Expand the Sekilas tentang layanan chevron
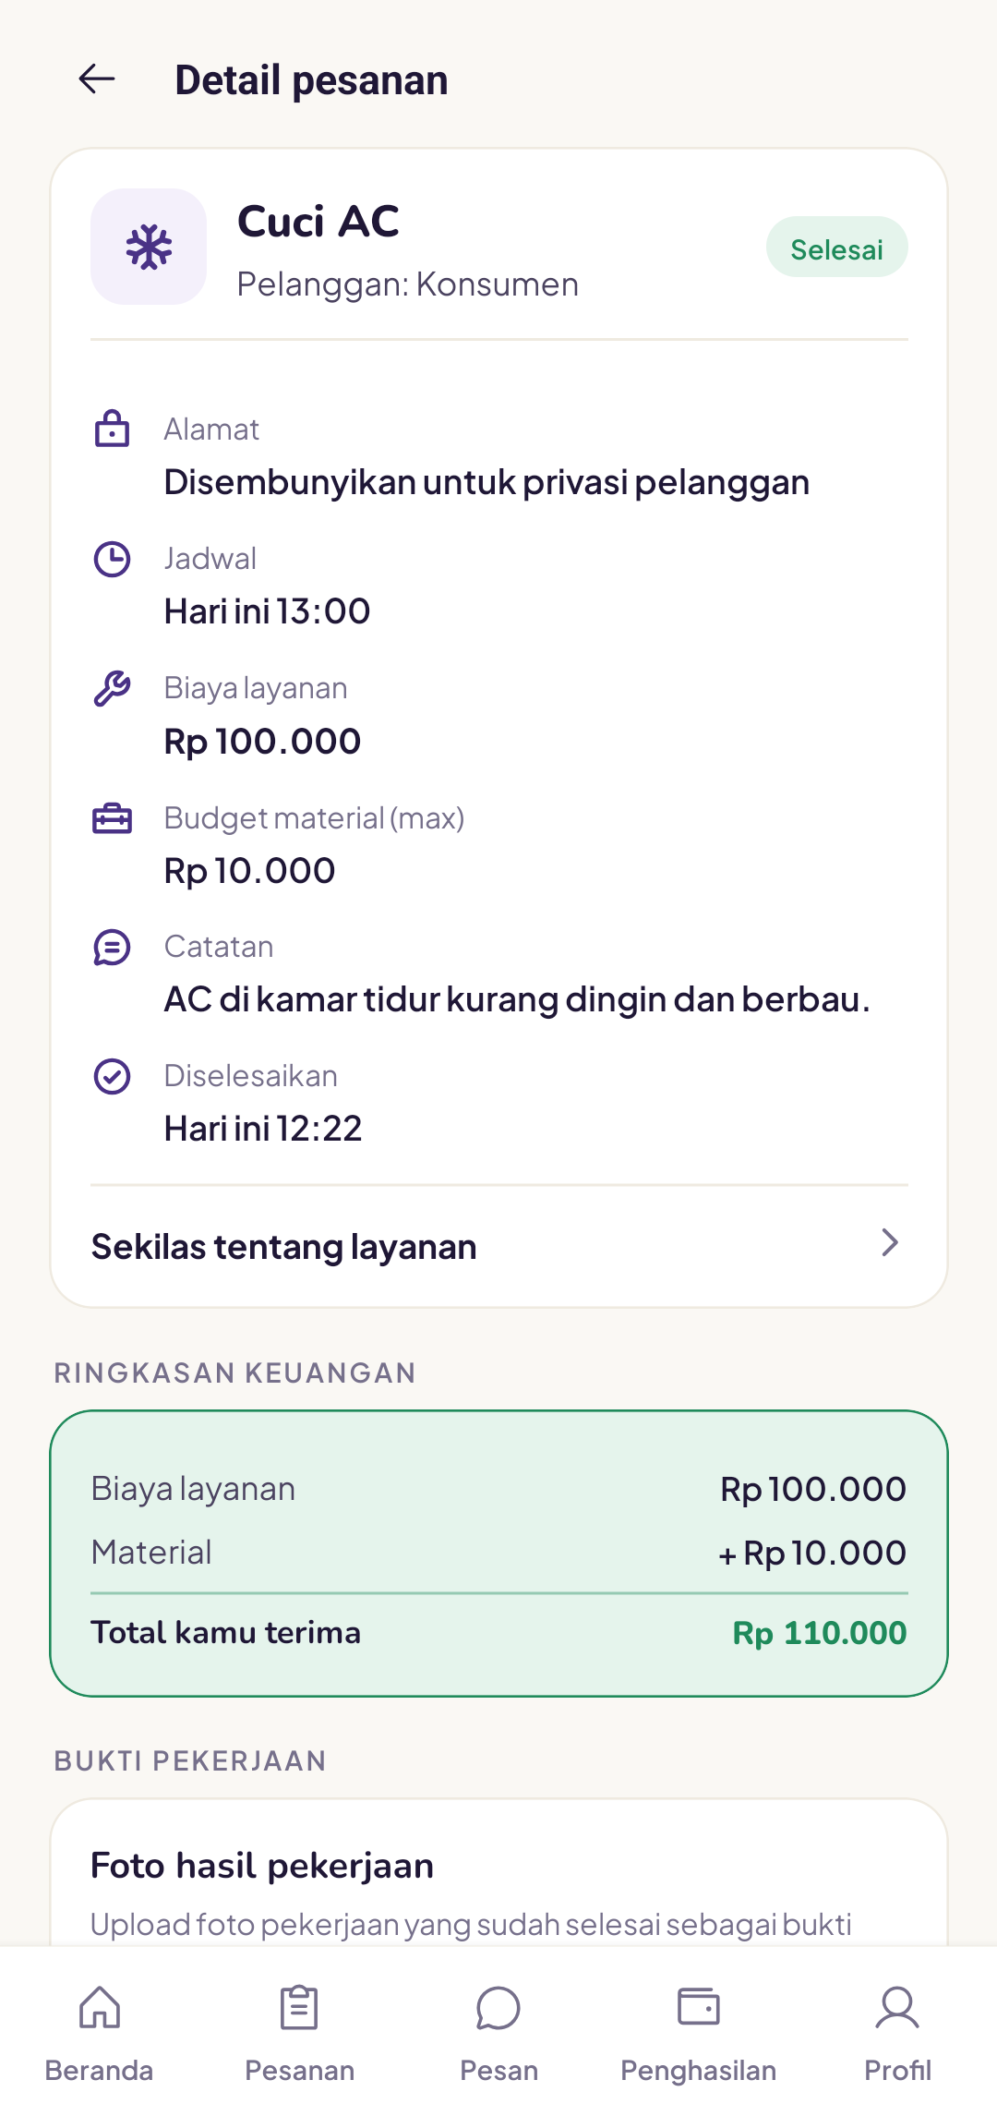The image size is (997, 2104). (x=890, y=1242)
